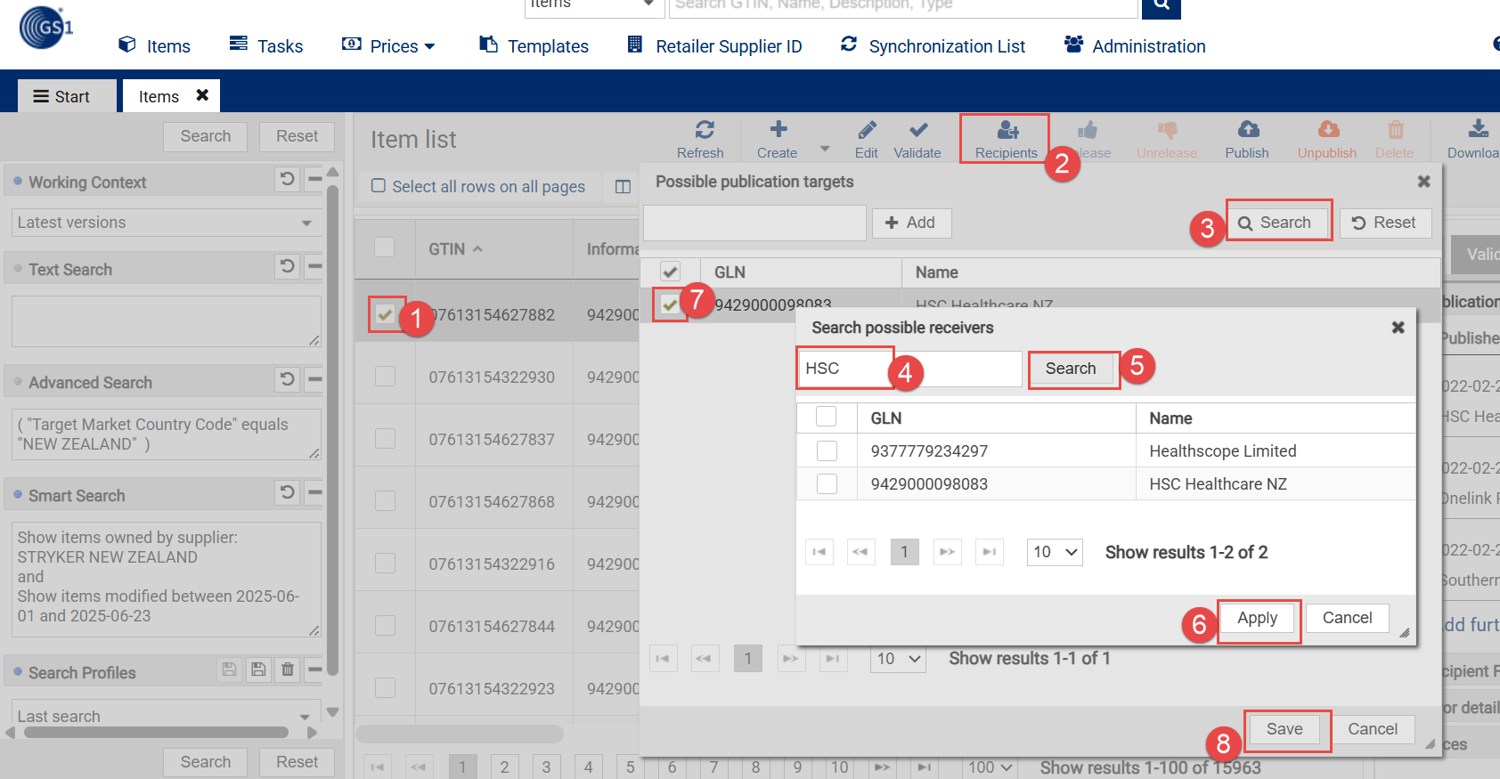
Task: Open the Latest versions dropdown
Action: pyautogui.click(x=165, y=223)
